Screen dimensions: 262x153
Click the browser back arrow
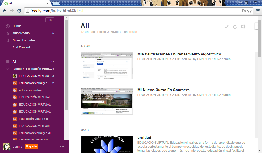click(5, 11)
